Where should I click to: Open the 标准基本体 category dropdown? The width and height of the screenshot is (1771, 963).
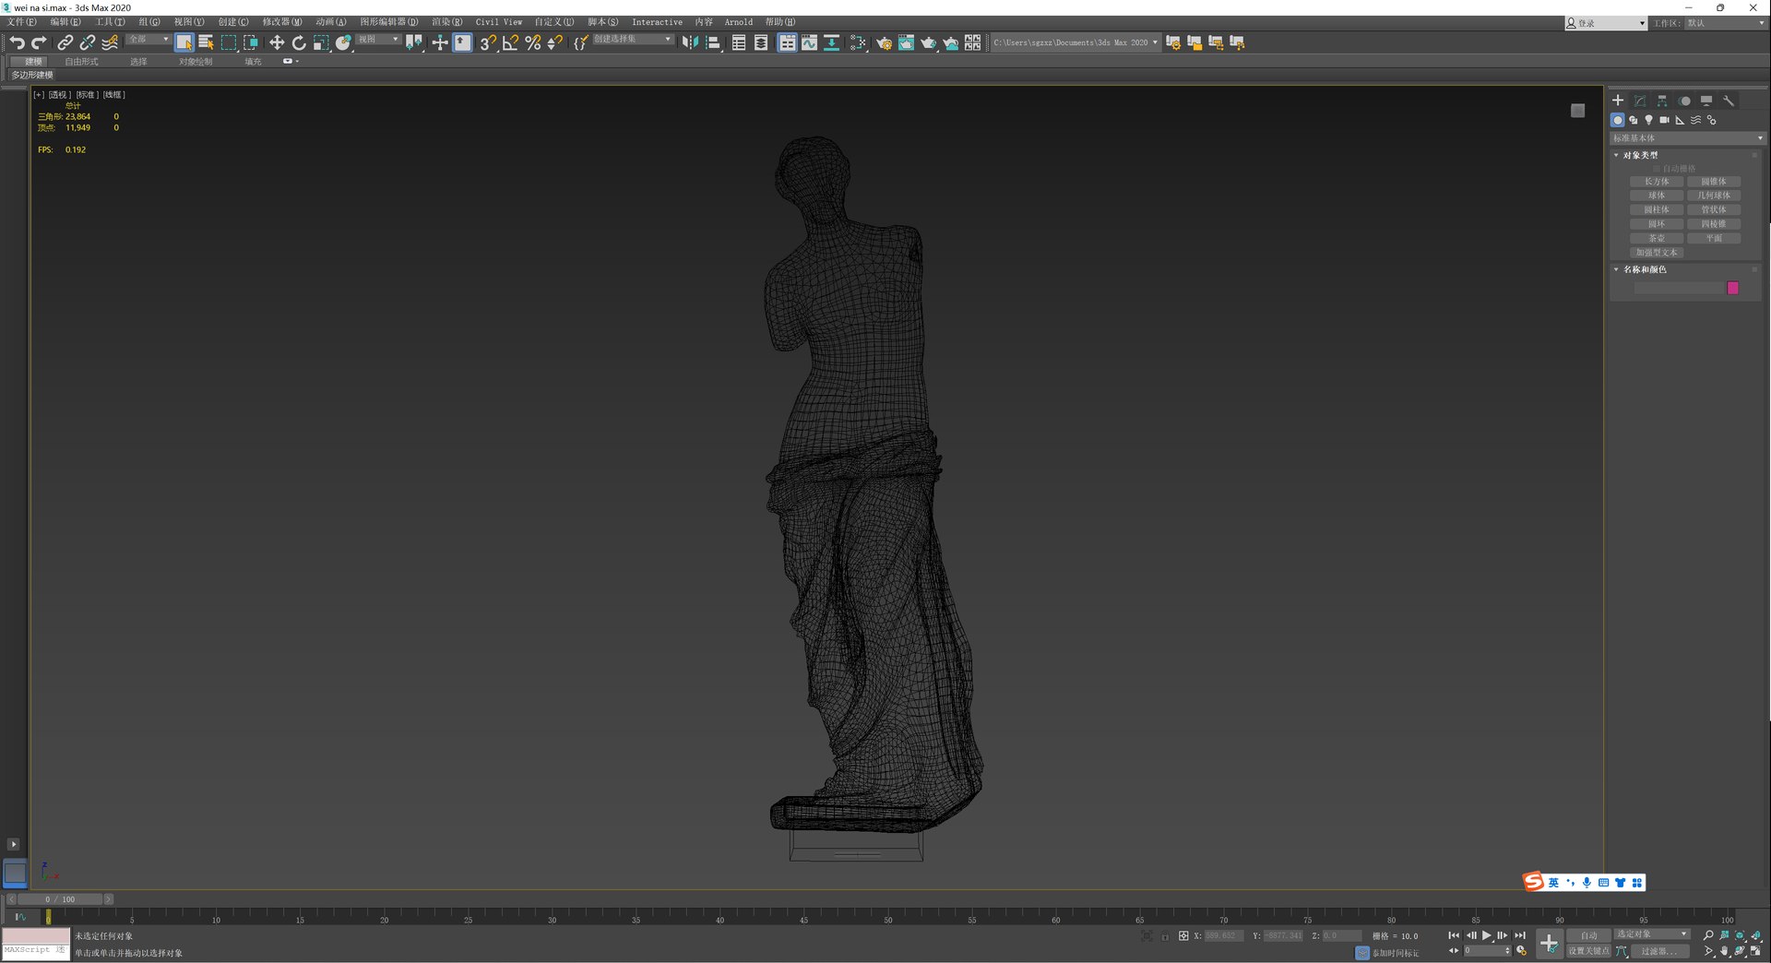[1687, 138]
